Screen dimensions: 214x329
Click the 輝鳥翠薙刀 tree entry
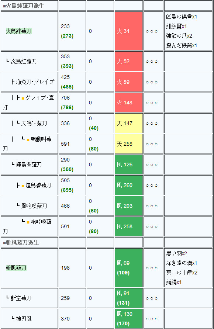tap(29, 164)
